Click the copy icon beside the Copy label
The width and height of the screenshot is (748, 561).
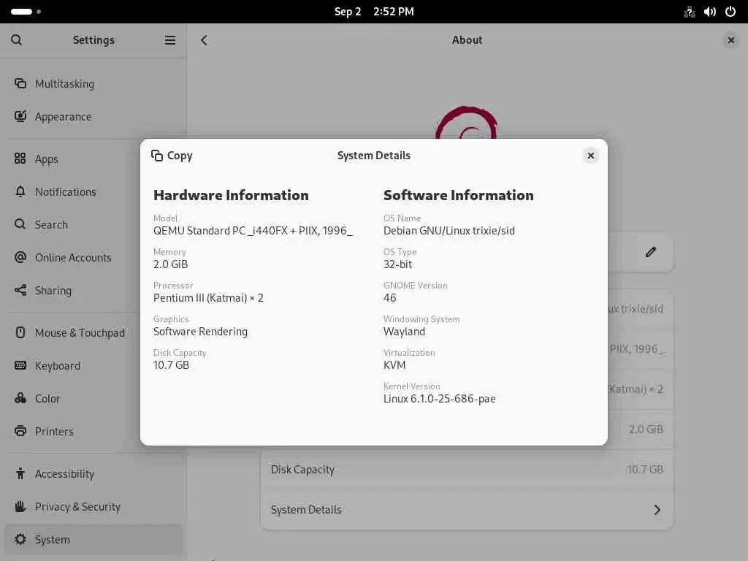point(157,156)
